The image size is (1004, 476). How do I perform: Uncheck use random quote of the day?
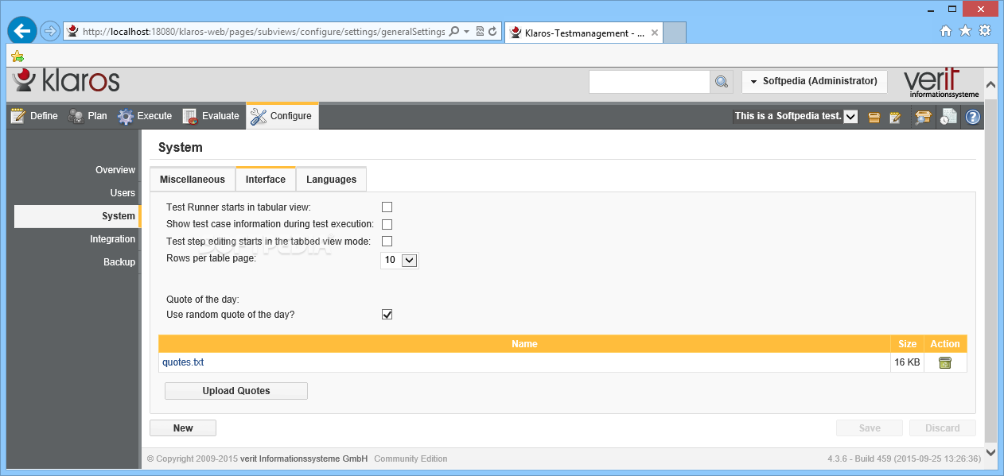(387, 315)
